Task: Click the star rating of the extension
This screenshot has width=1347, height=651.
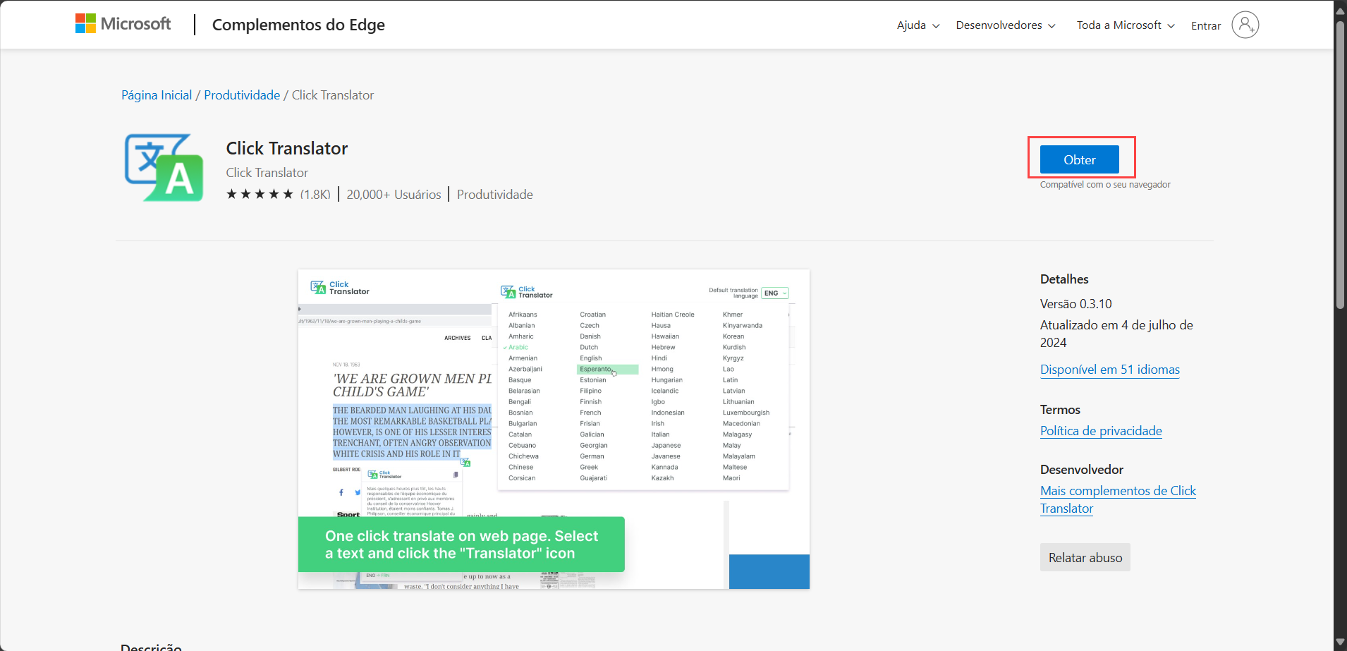Action: coord(260,194)
